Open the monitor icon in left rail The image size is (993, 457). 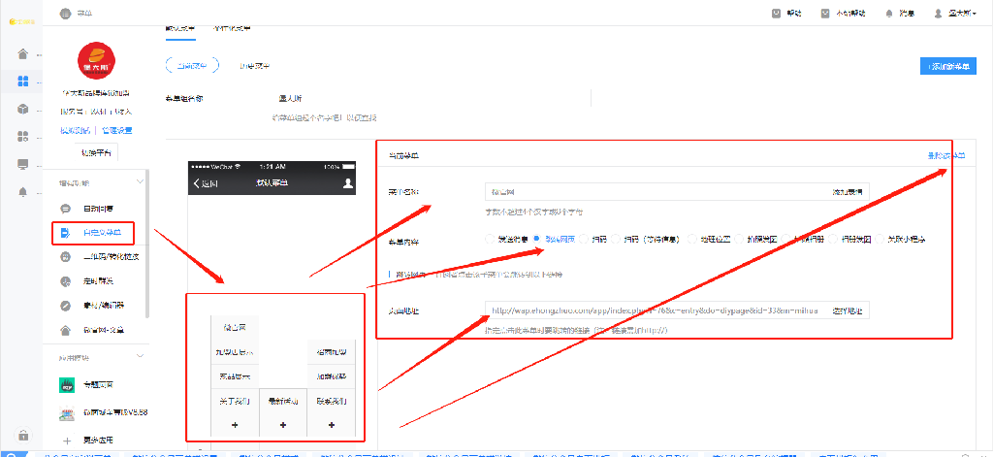(23, 164)
